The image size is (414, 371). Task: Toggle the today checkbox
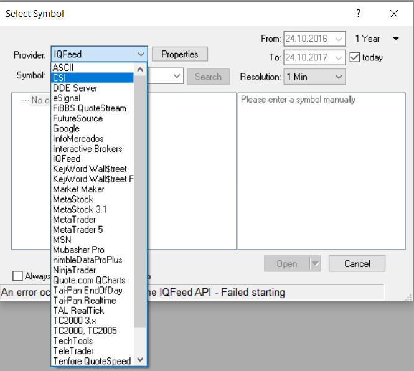(355, 57)
